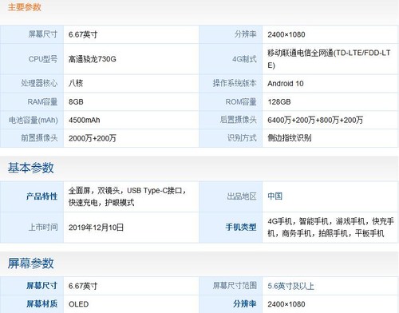This screenshot has width=399, height=313.
Task: Click the 2019年12月10日 release date
Action: coord(96,228)
